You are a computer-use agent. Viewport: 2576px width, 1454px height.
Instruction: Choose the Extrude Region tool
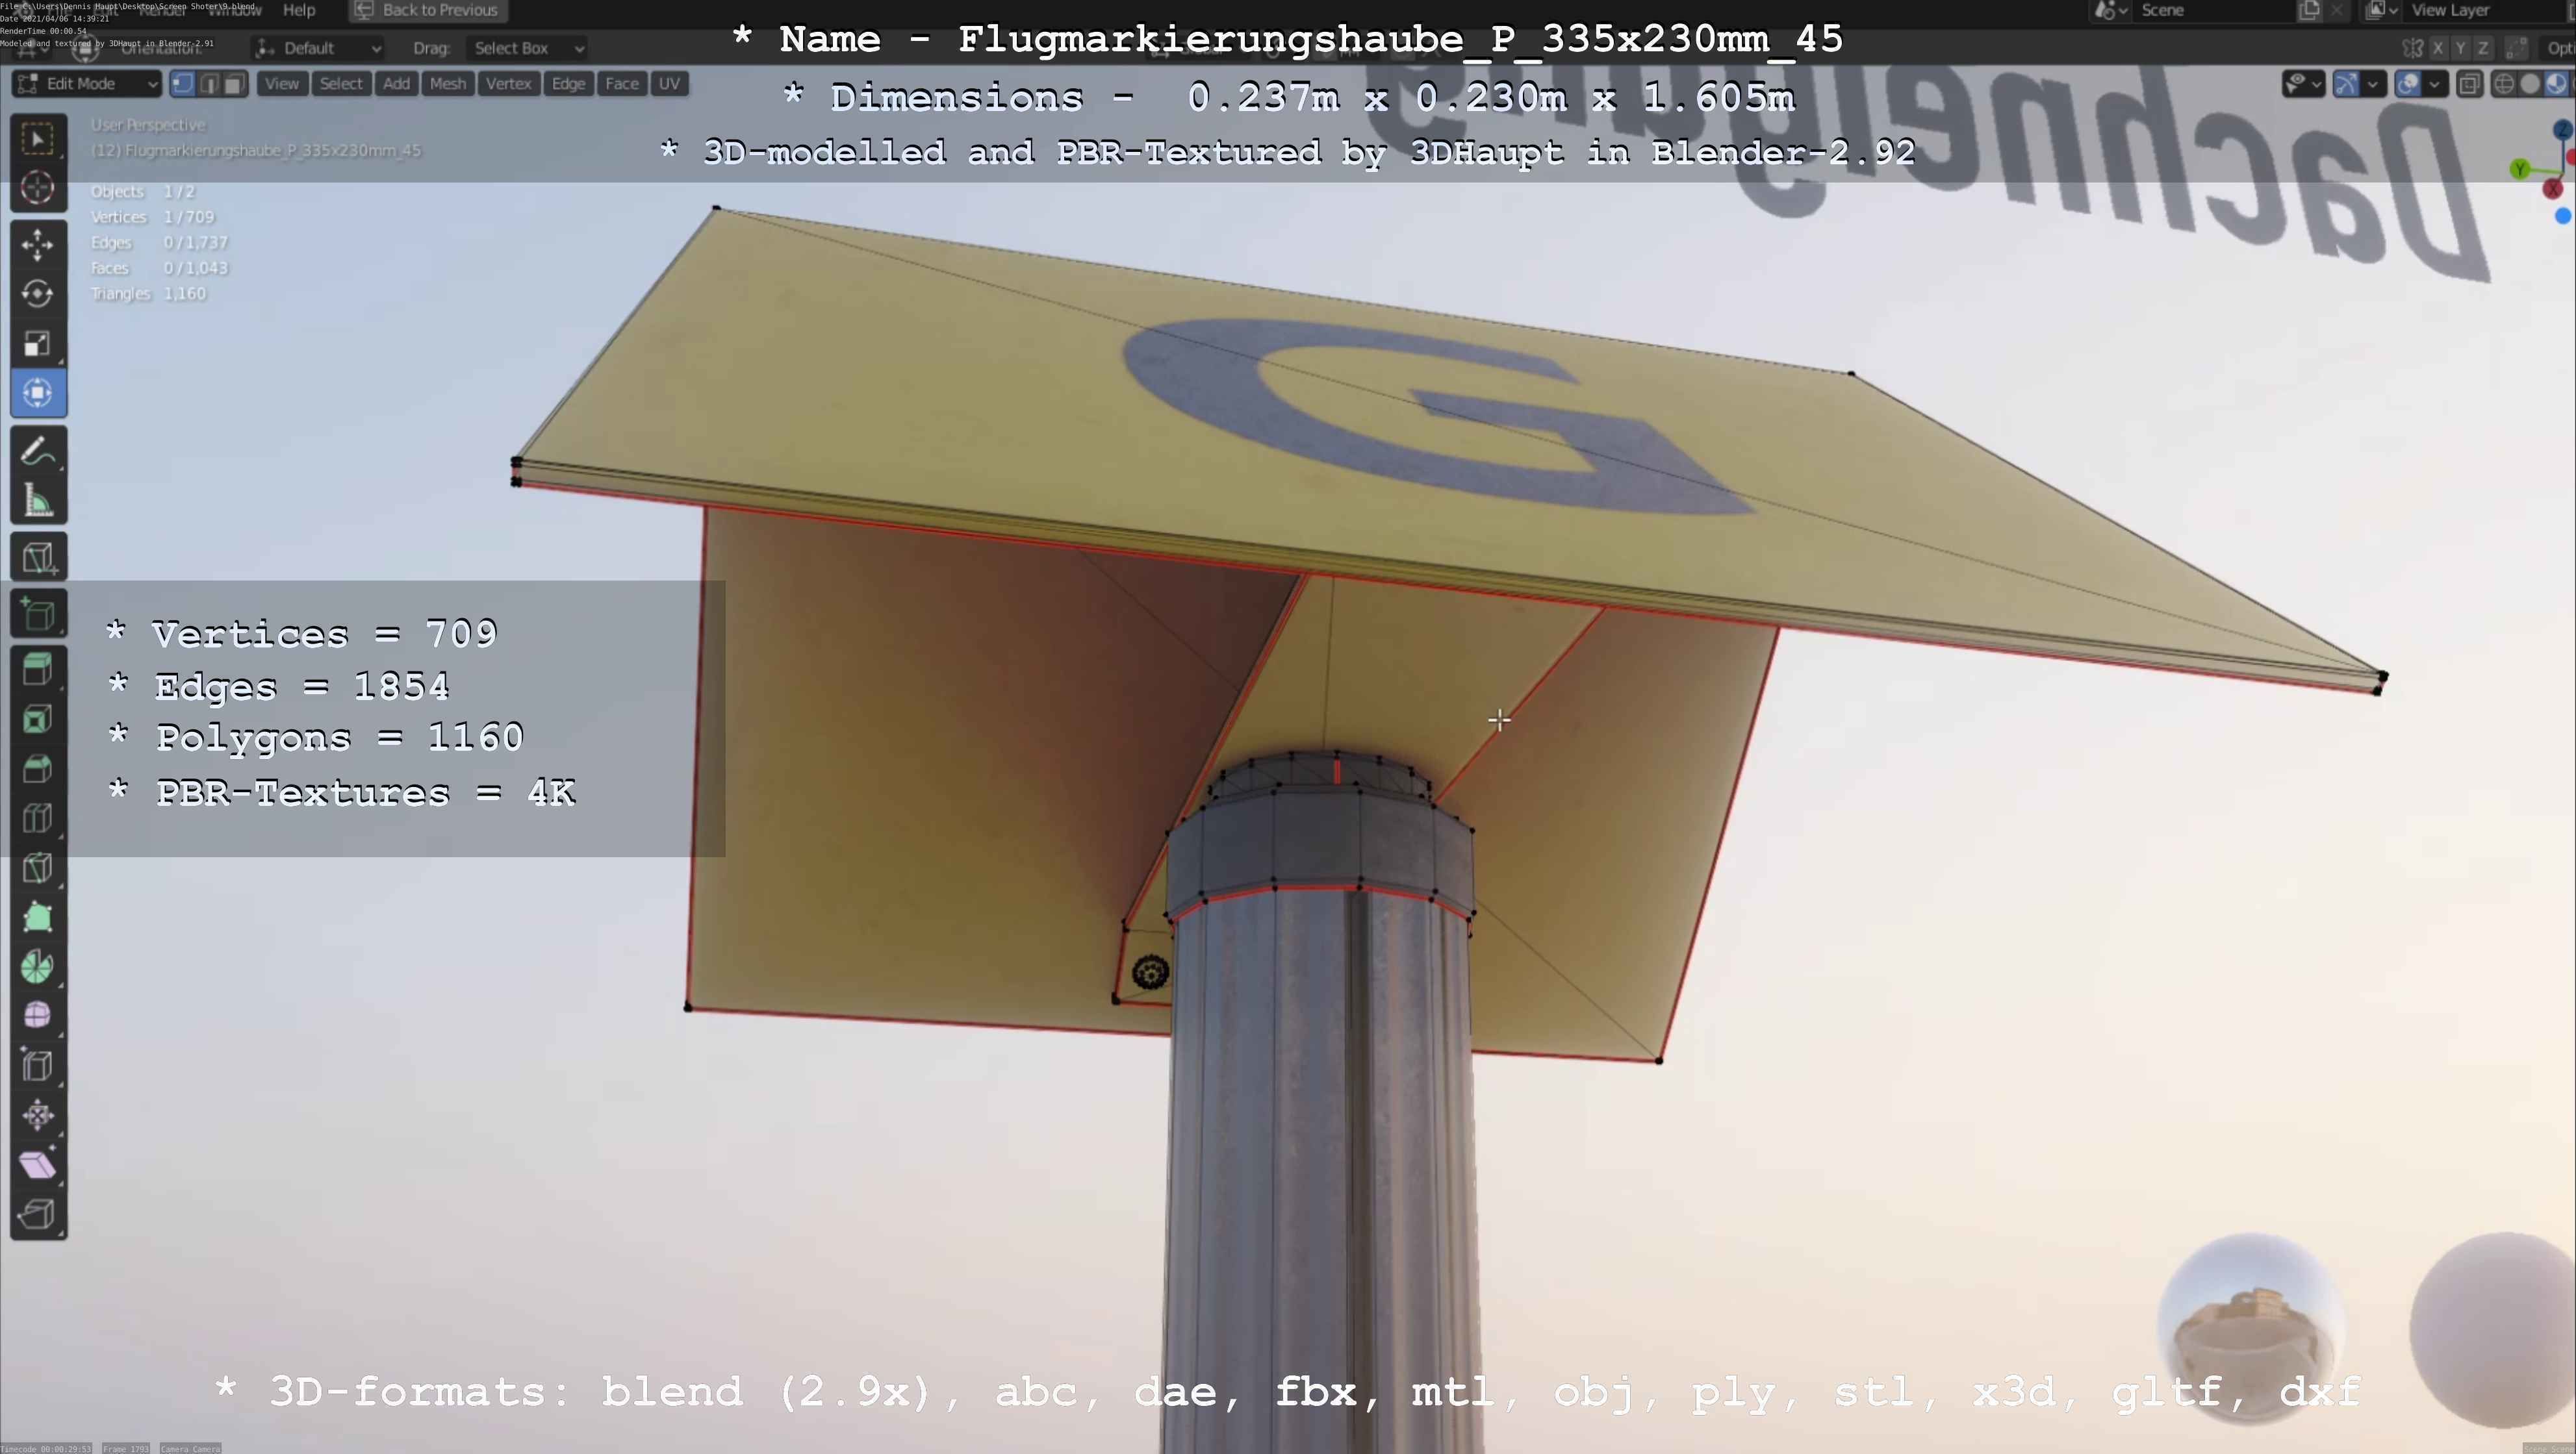(38, 668)
